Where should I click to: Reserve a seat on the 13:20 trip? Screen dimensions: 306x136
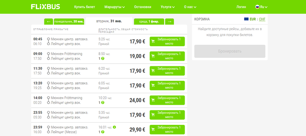coord(167,86)
